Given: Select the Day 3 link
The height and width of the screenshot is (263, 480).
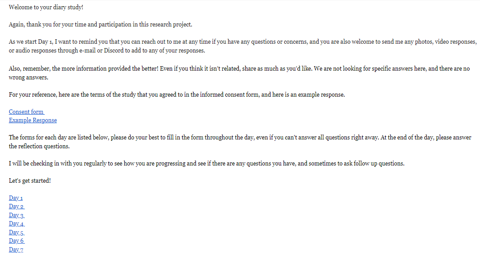Looking at the screenshot, I should point(16,215).
